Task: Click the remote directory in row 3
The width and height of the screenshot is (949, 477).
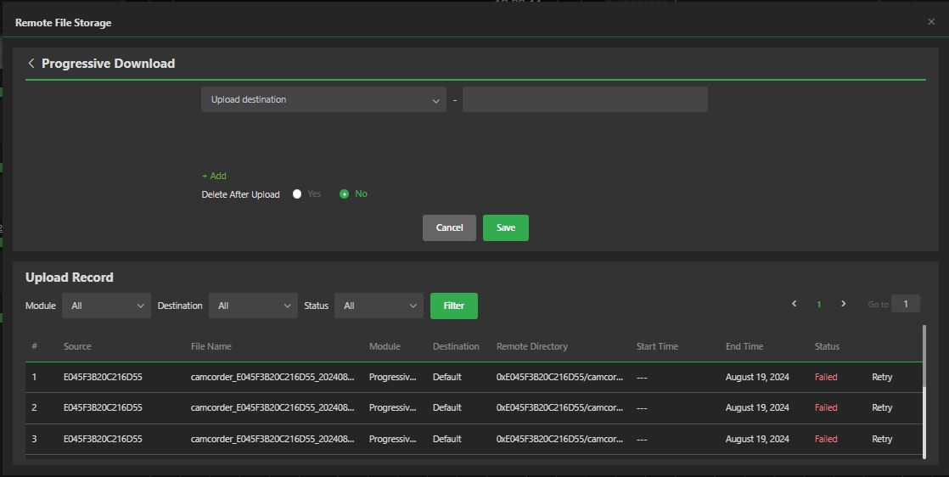Action: point(560,439)
